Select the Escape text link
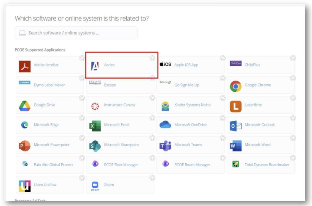312x206 pixels. click(110, 85)
